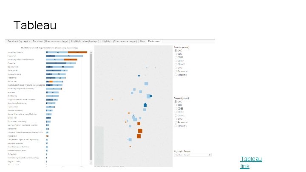Image resolution: width=306 pixels, height=172 pixels.
Task: Select (All) in the Source group filter
Action: 175,51
